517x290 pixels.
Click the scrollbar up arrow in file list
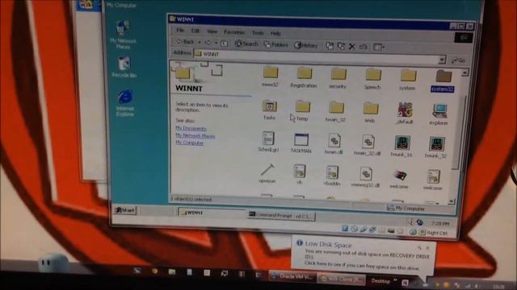(465, 72)
